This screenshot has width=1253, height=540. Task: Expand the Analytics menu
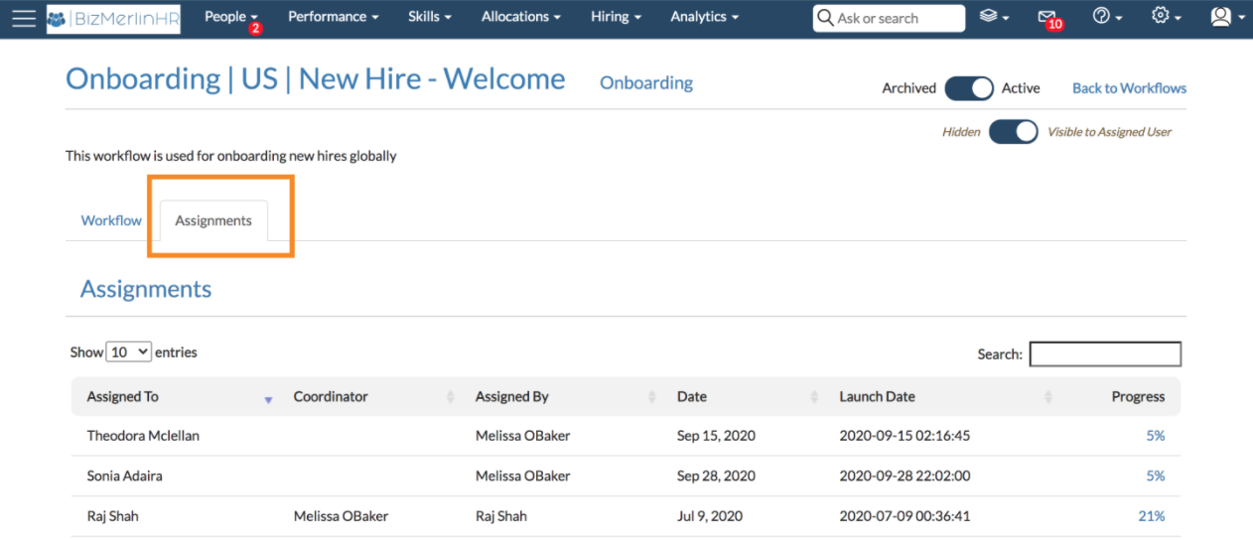click(705, 17)
